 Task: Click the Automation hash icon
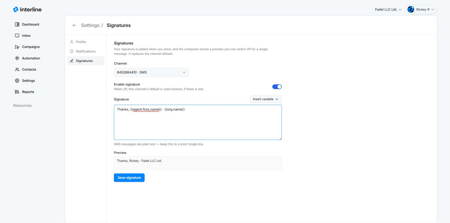click(17, 58)
